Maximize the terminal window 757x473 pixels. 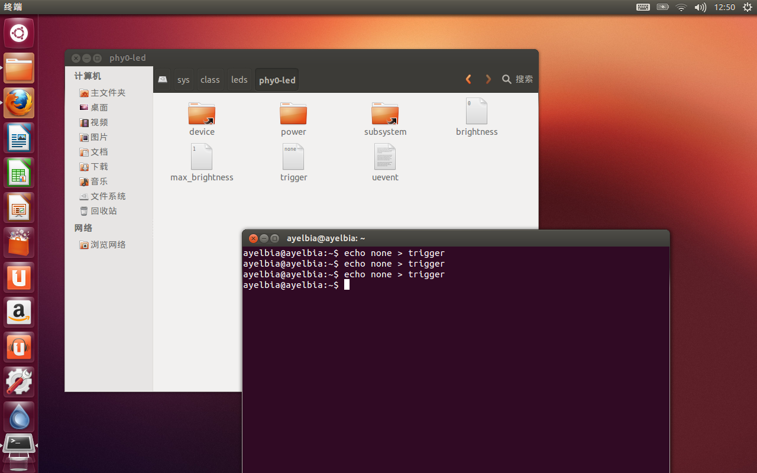click(x=274, y=238)
